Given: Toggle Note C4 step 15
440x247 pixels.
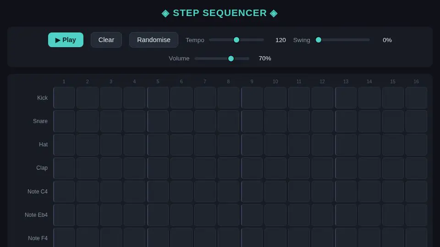Looking at the screenshot, I should pos(393,191).
